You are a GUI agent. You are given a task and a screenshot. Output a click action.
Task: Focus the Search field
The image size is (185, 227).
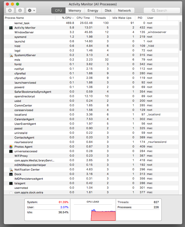pos(162,10)
